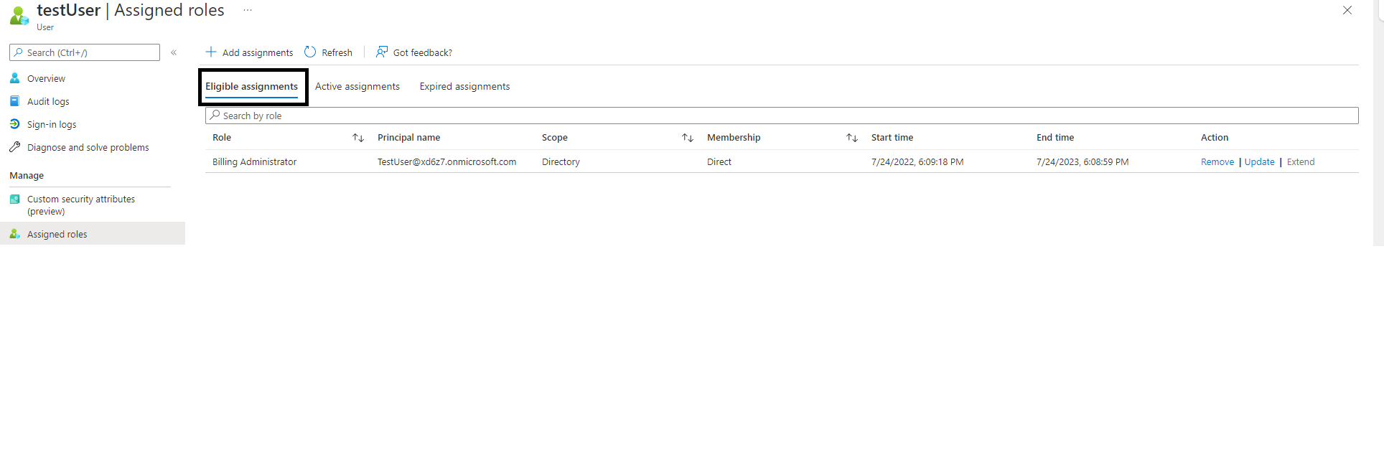The width and height of the screenshot is (1384, 465).
Task: Click the Refresh circular arrow icon
Action: [x=310, y=52]
